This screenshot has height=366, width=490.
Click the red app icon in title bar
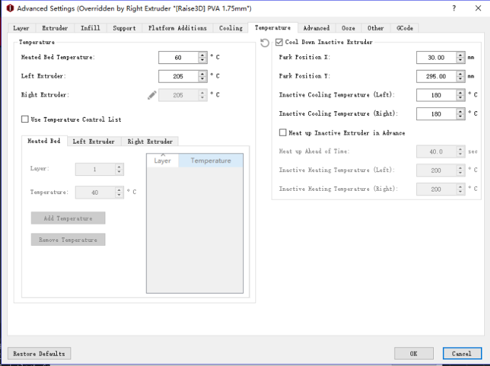10,8
